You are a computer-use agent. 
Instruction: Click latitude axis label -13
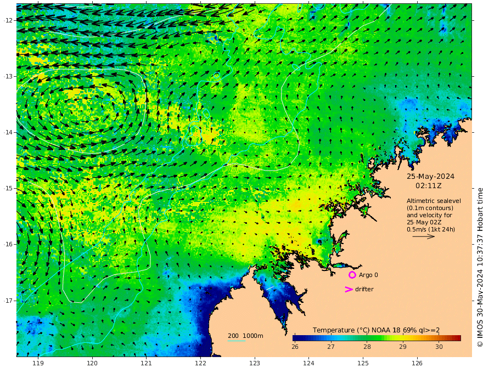pyautogui.click(x=8, y=76)
